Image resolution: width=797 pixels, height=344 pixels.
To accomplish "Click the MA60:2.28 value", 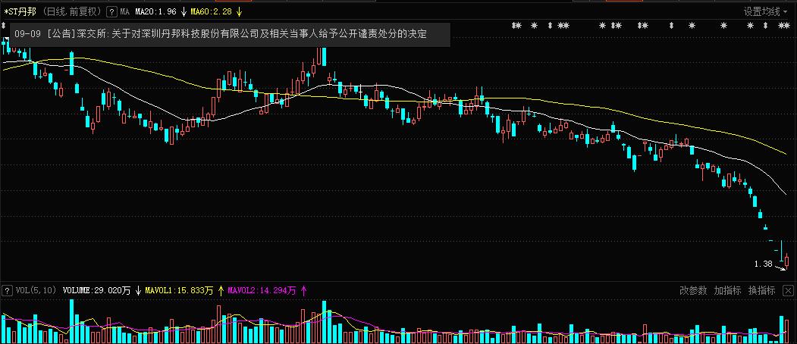I will click(x=212, y=11).
